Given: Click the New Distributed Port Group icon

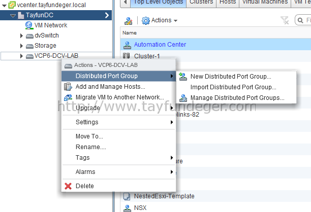Looking at the screenshot, I should [183, 77].
